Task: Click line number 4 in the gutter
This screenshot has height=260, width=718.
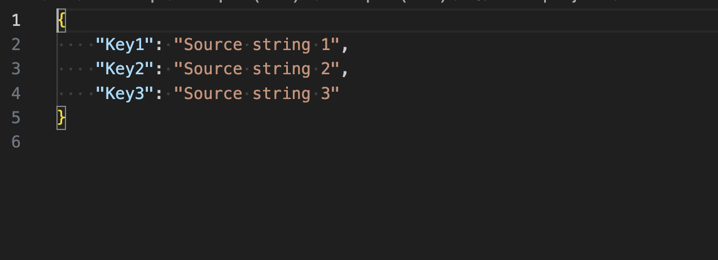Action: point(16,93)
